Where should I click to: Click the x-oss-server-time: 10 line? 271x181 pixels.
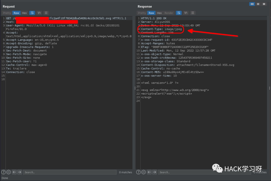[x=159, y=76]
